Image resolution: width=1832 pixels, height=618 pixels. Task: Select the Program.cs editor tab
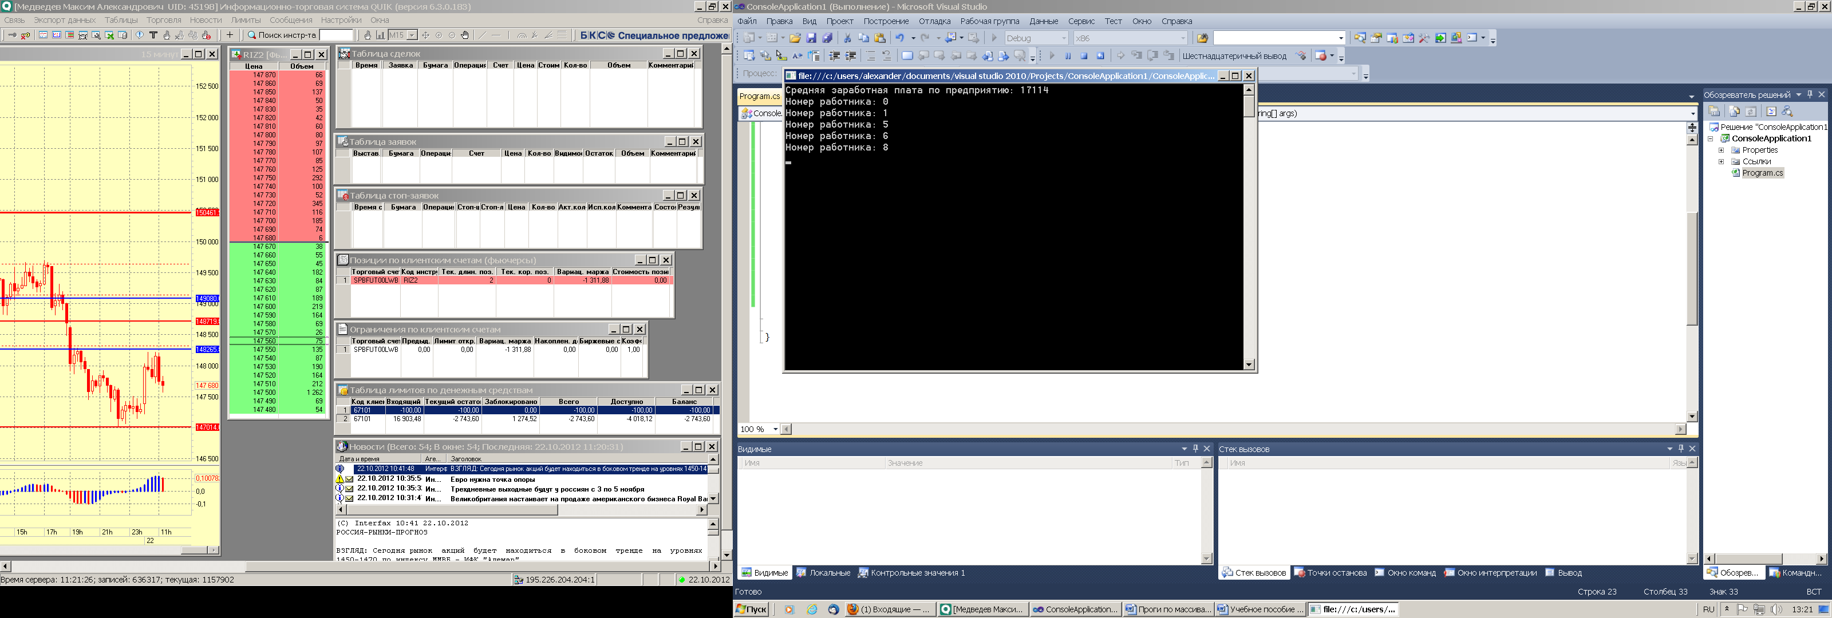coord(760,96)
